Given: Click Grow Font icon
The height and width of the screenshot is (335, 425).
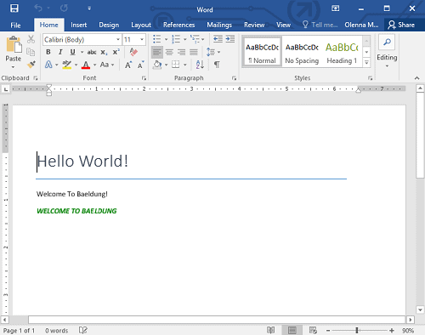Looking at the screenshot, I should [x=128, y=65].
